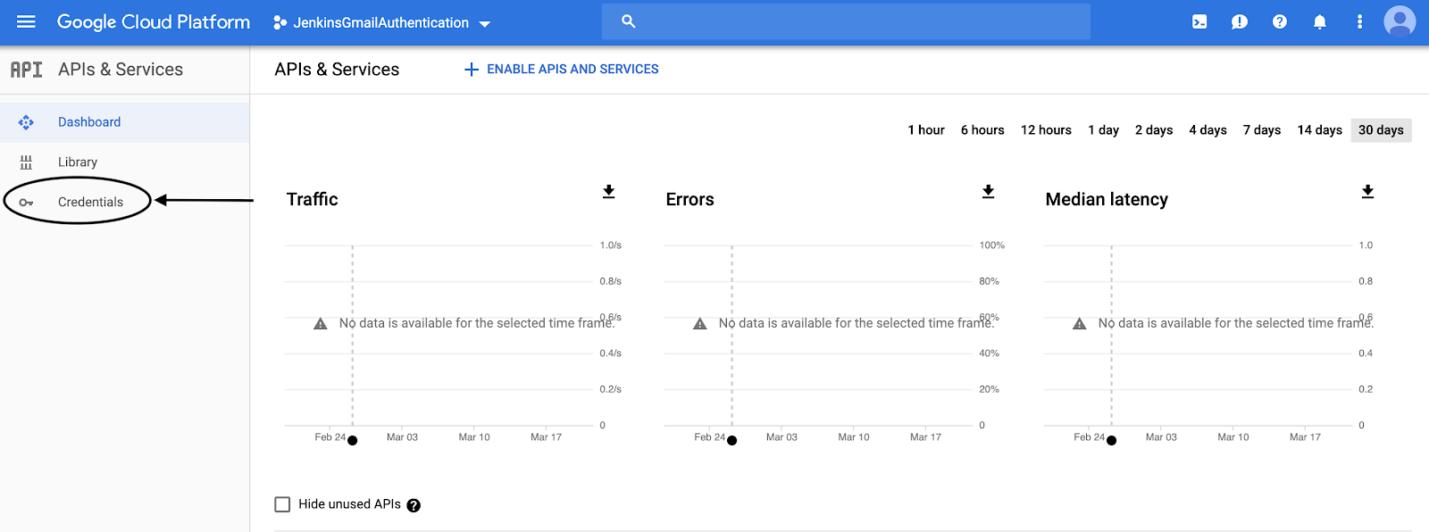1429x532 pixels.
Task: Select the 7 days time range
Action: tap(1261, 130)
